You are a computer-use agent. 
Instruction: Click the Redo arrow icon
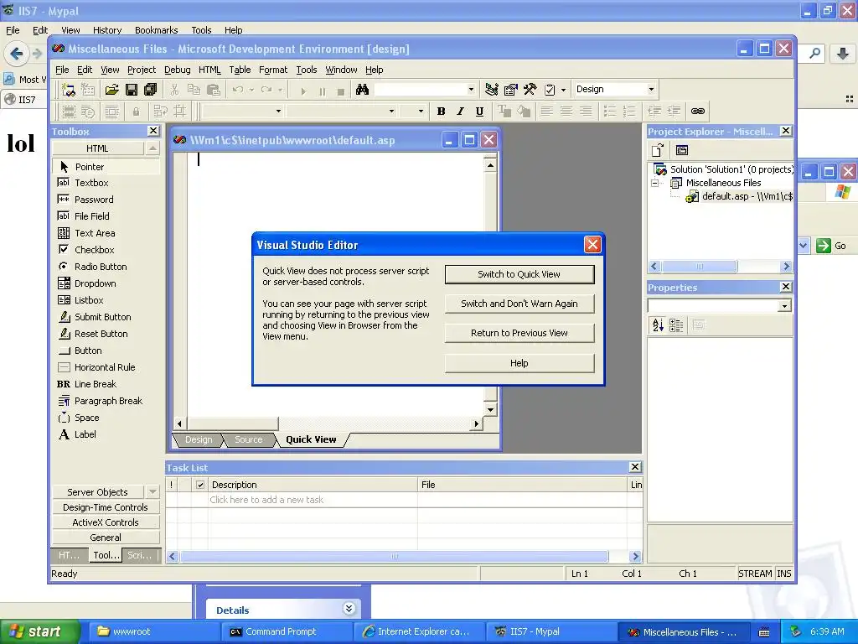point(266,90)
